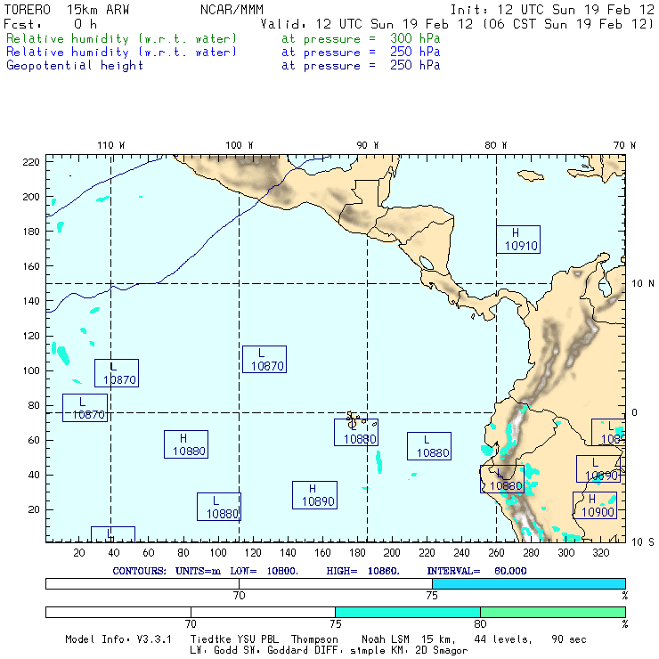Click the teal 75–80 segment of lower colorbar
The image size is (659, 659).
click(408, 612)
